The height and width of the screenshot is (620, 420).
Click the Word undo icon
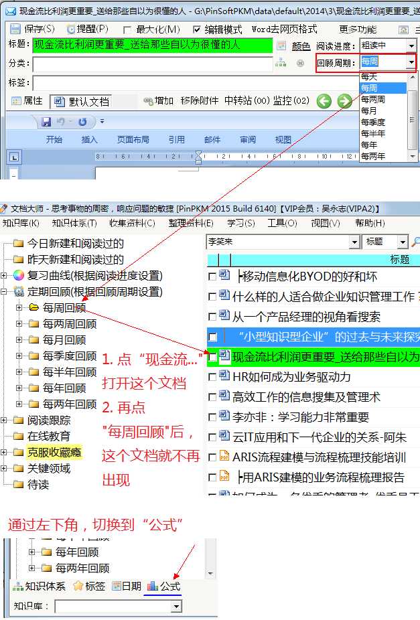tap(60, 122)
